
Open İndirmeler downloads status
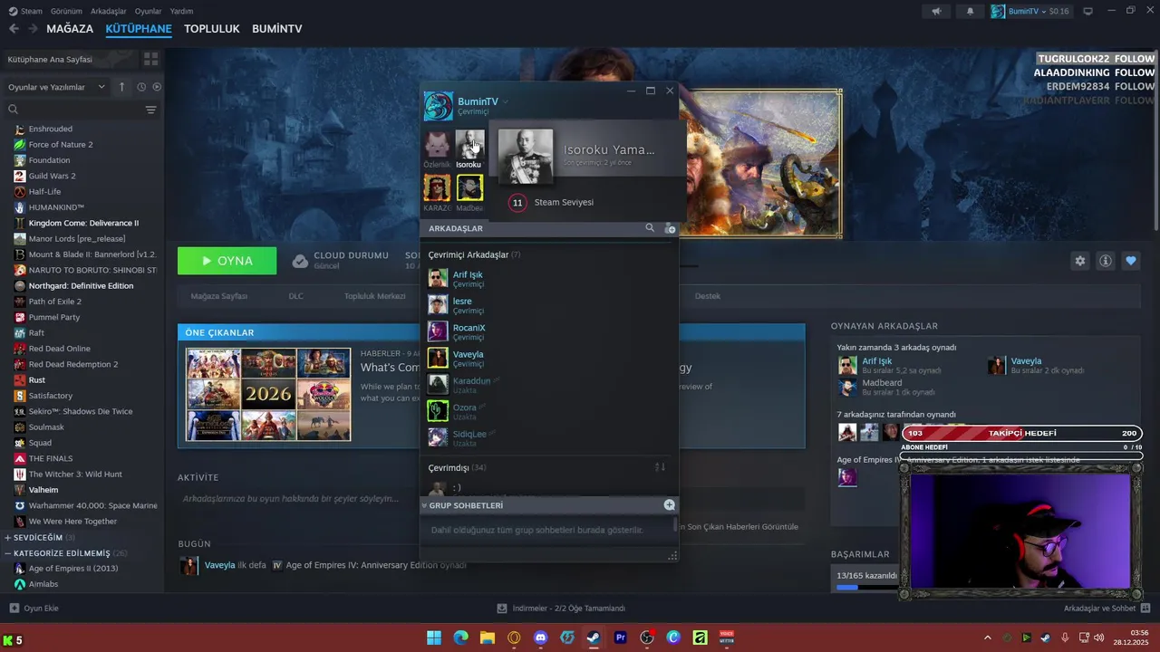click(561, 608)
